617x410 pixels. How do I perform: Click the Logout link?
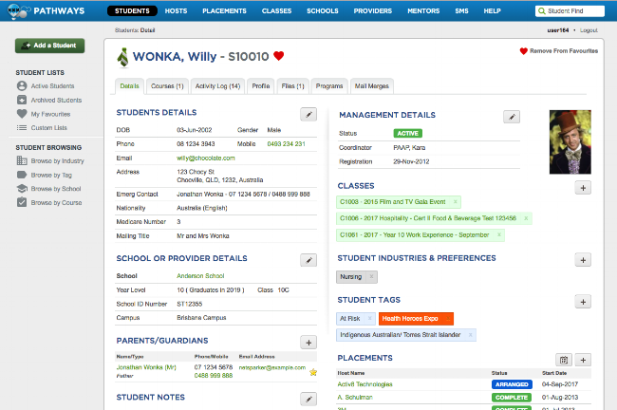[x=589, y=30]
